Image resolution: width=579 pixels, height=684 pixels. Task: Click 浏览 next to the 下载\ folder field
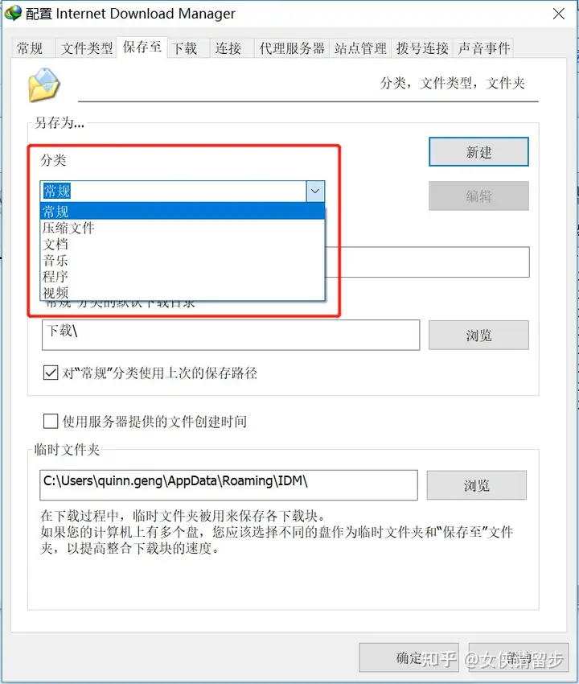coord(478,335)
